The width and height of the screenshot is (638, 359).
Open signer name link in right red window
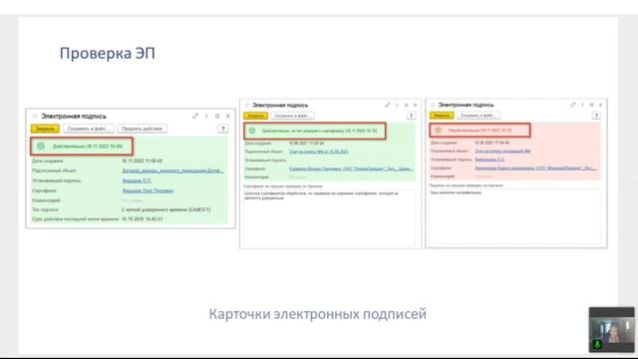(489, 160)
